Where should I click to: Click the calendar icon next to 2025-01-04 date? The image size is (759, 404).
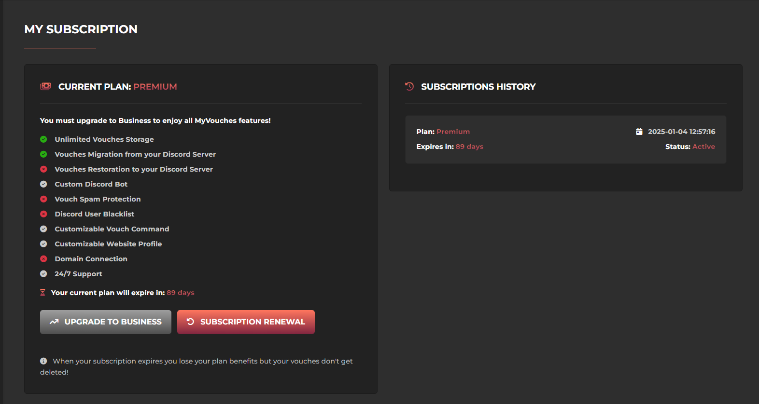(639, 132)
